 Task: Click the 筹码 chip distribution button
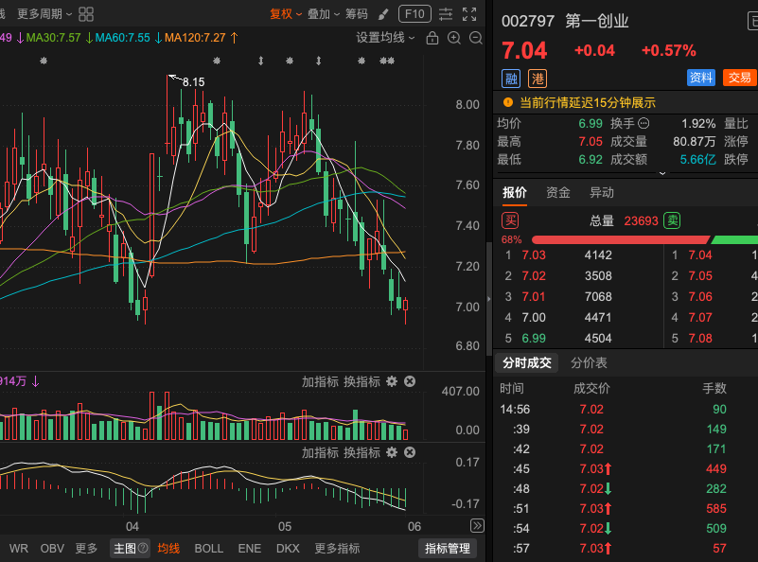(x=357, y=14)
